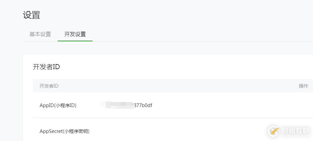The width and height of the screenshot is (313, 141).
Task: Click the green underline beneath 开发设置
Action: coord(75,41)
